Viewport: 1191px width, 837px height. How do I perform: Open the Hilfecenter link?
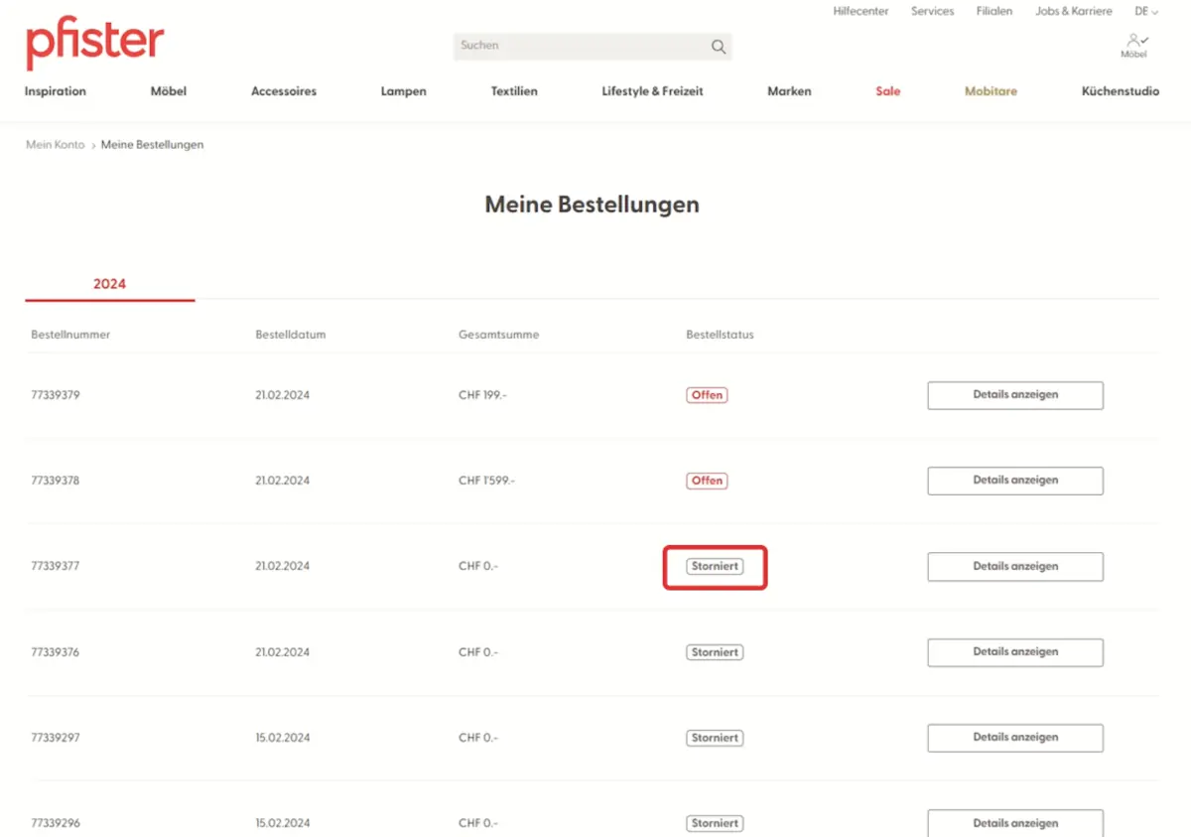(x=860, y=11)
